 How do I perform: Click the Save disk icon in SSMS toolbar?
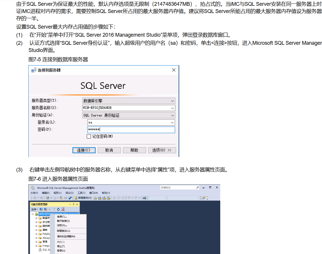point(66,198)
